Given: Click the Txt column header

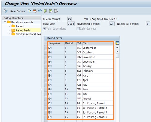Looking at the screenshot, I should (79, 43).
